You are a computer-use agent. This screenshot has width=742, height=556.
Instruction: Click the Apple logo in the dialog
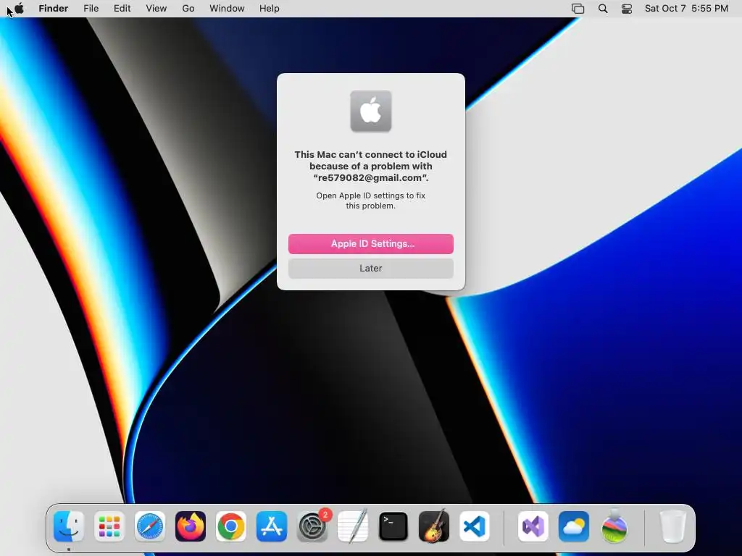[371, 111]
